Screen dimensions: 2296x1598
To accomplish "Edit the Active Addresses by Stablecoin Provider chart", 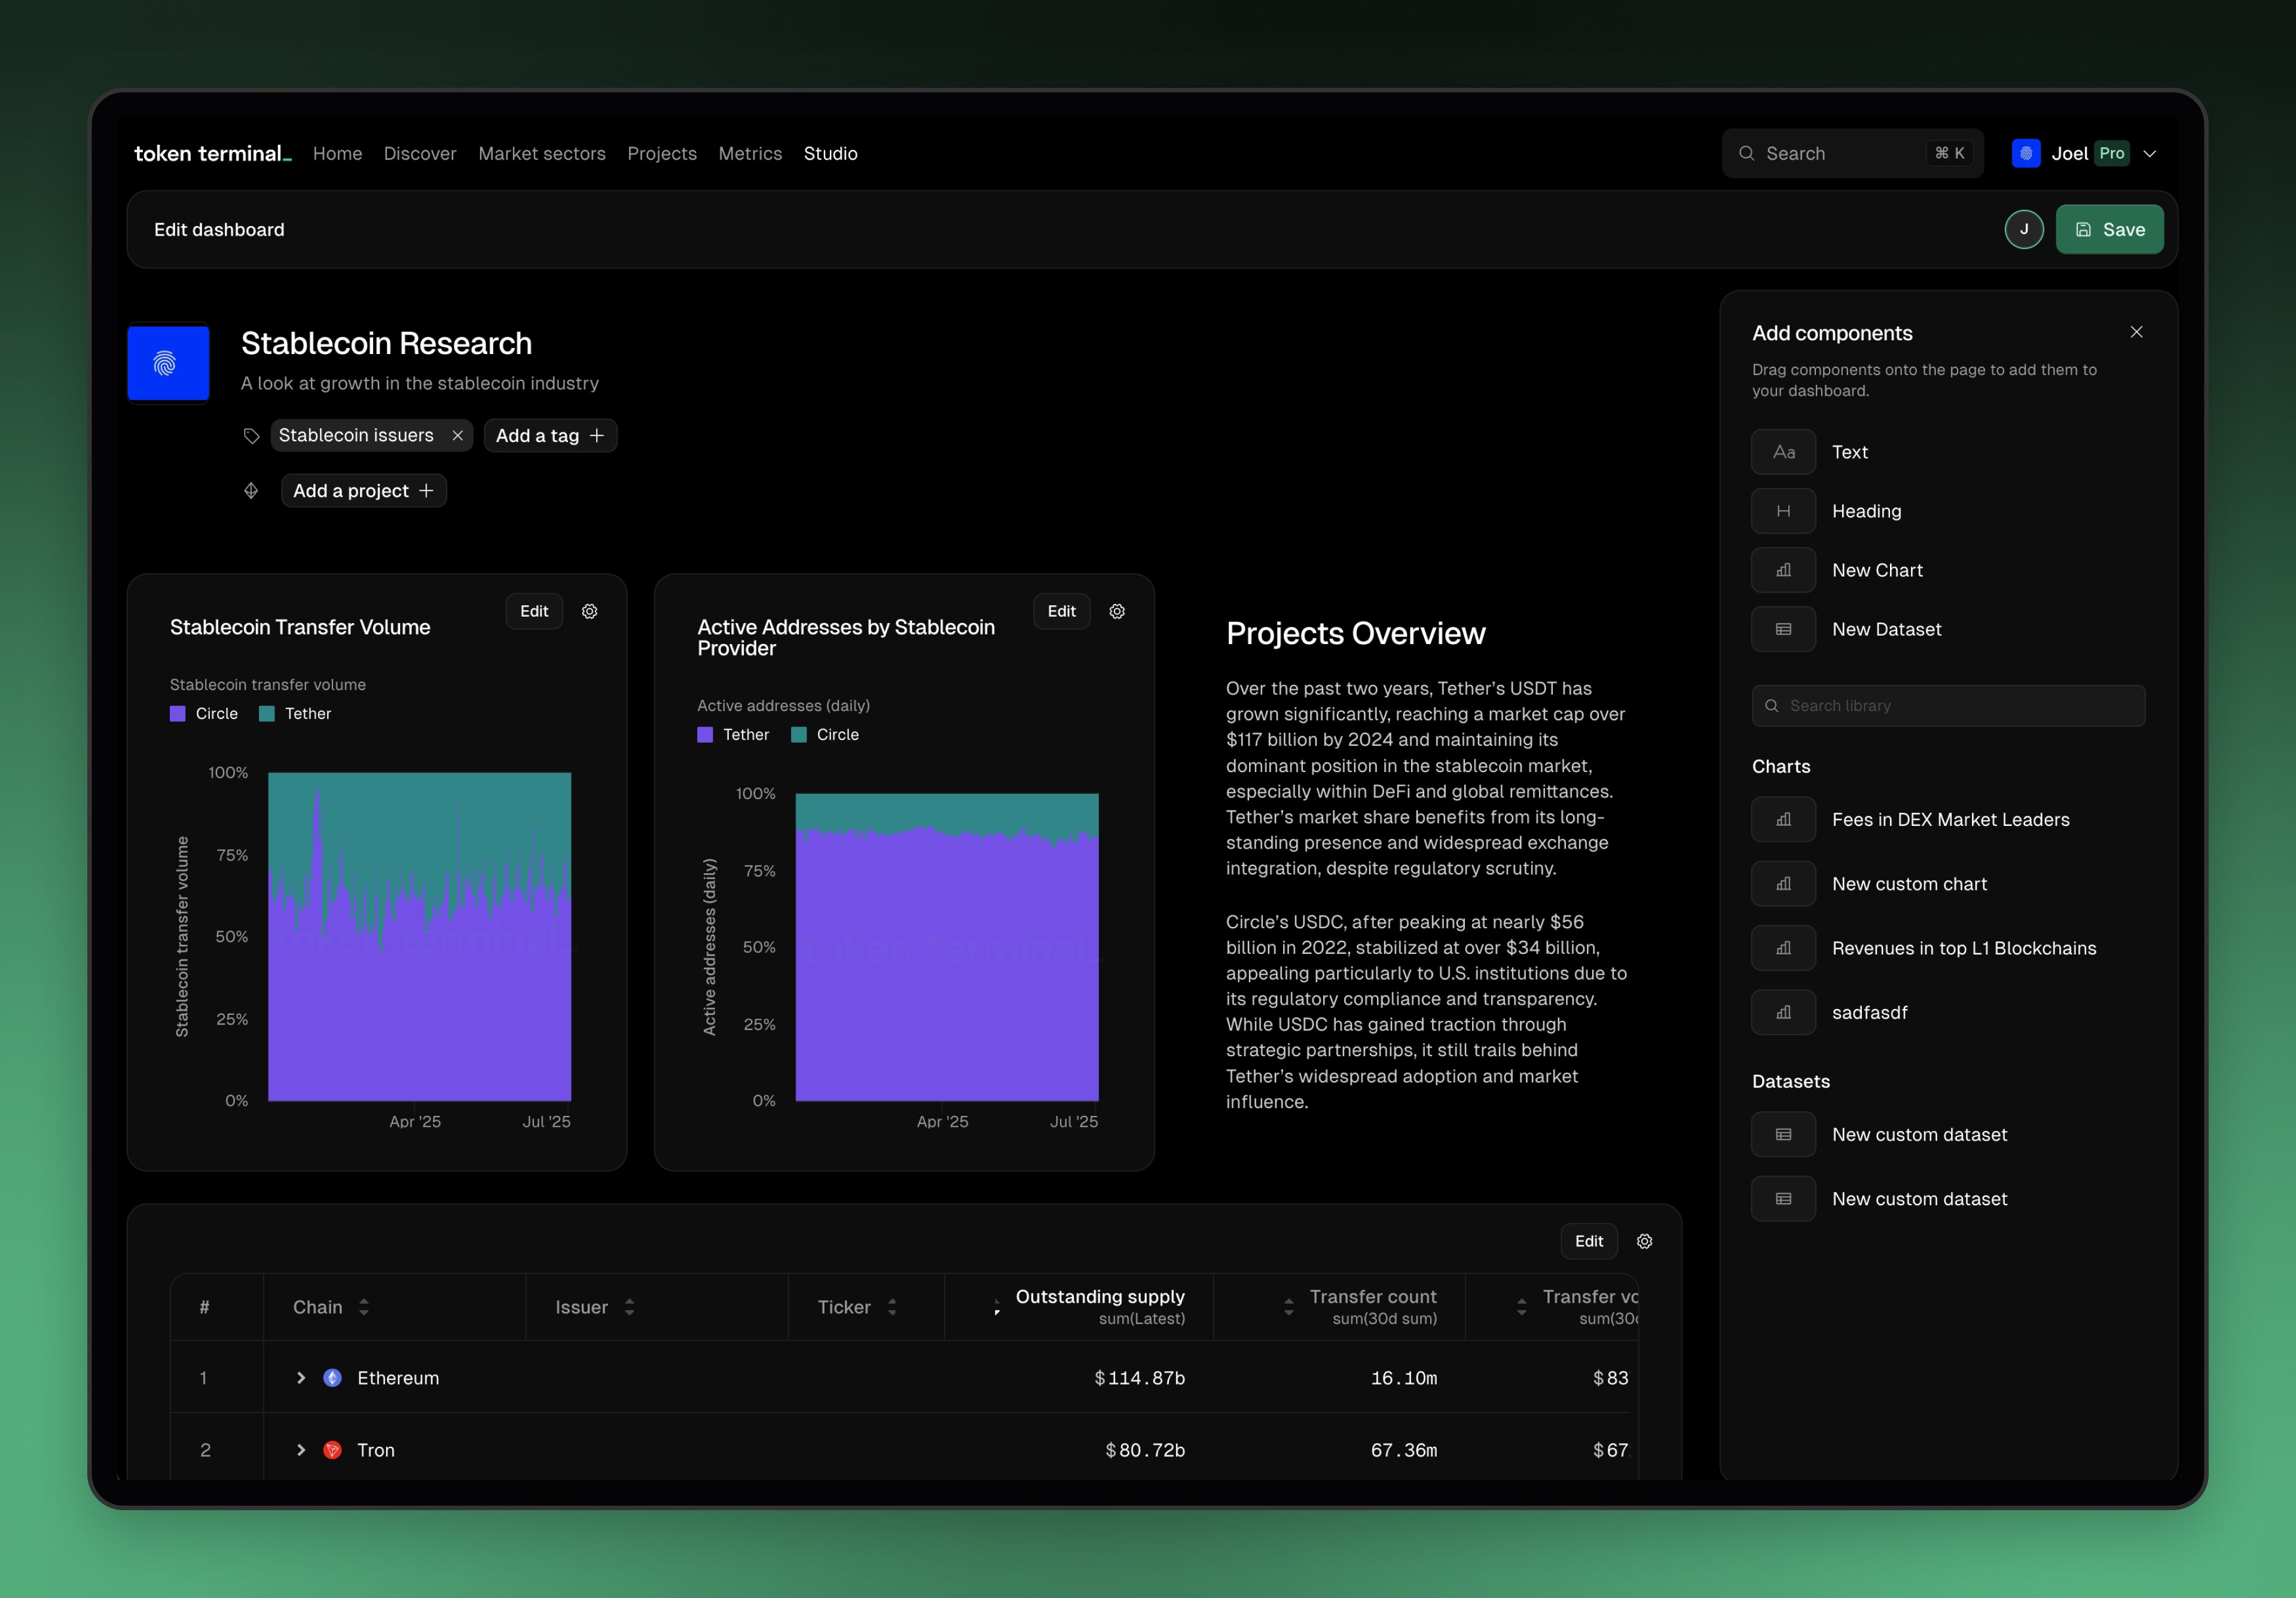I will tap(1061, 611).
